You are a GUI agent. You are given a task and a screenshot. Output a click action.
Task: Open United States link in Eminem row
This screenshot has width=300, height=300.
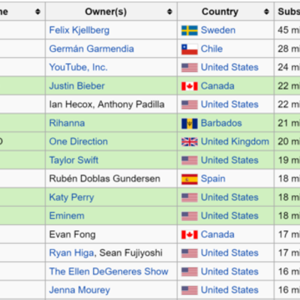(x=229, y=216)
